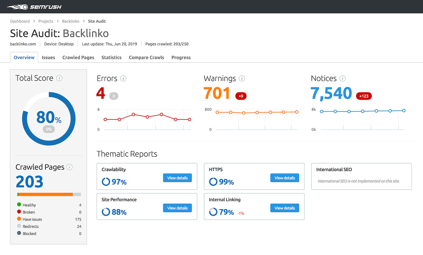Click the 80% total score ring
The height and width of the screenshot is (255, 423).
[49, 119]
